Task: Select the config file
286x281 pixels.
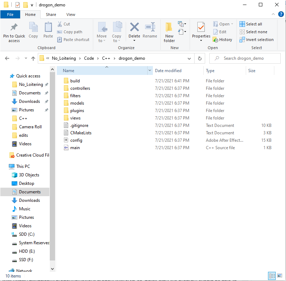Action: tap(76, 140)
